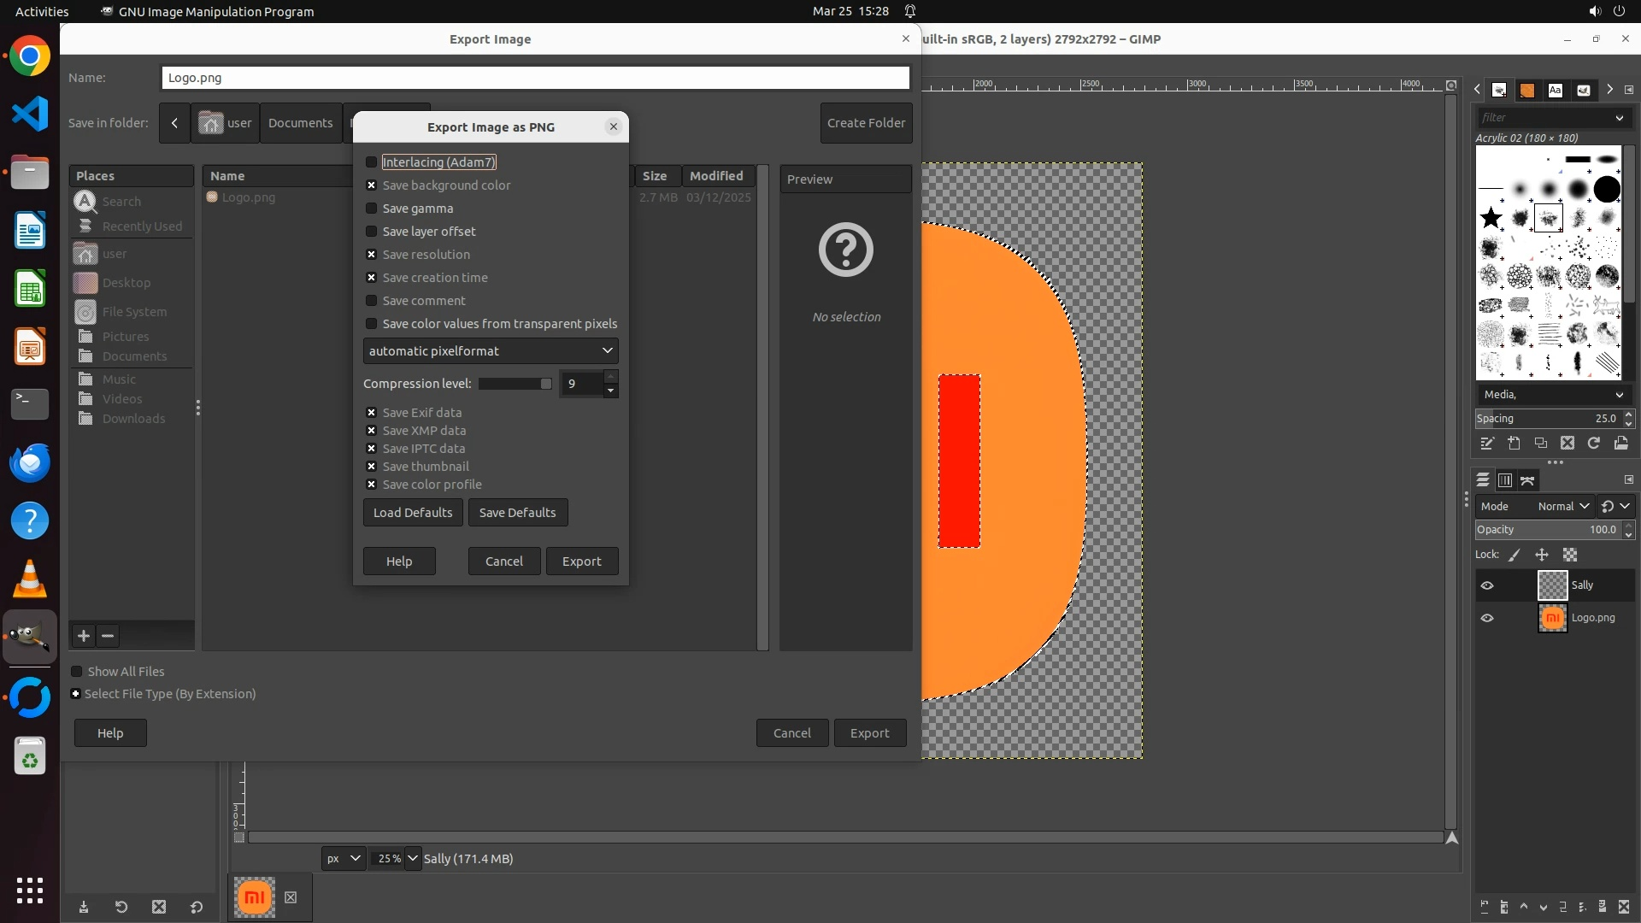Click the Load Defaults button

[413, 513]
